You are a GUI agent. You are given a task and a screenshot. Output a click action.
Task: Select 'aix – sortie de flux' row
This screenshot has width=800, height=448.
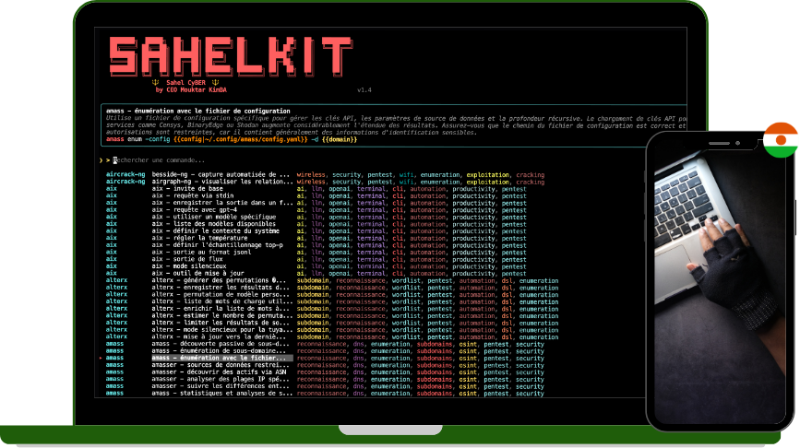coord(316,259)
